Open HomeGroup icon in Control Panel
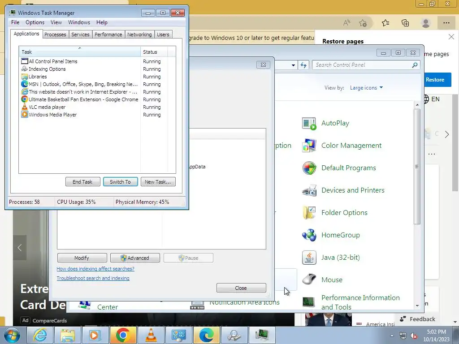Image resolution: width=459 pixels, height=344 pixels. pos(309,235)
